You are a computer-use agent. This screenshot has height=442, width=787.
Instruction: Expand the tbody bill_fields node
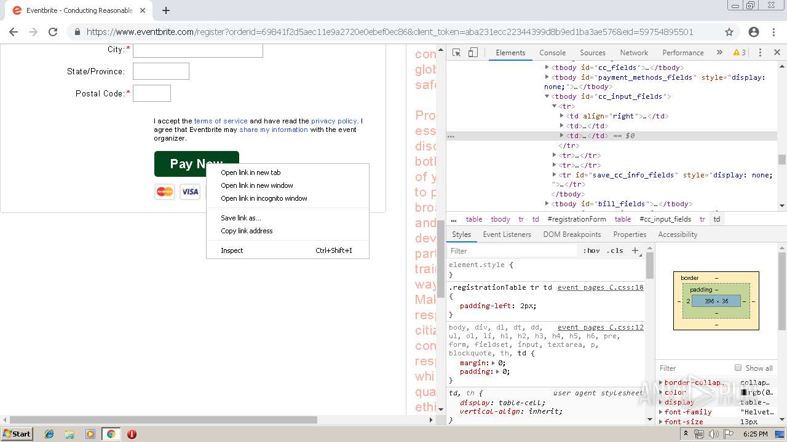tap(547, 204)
